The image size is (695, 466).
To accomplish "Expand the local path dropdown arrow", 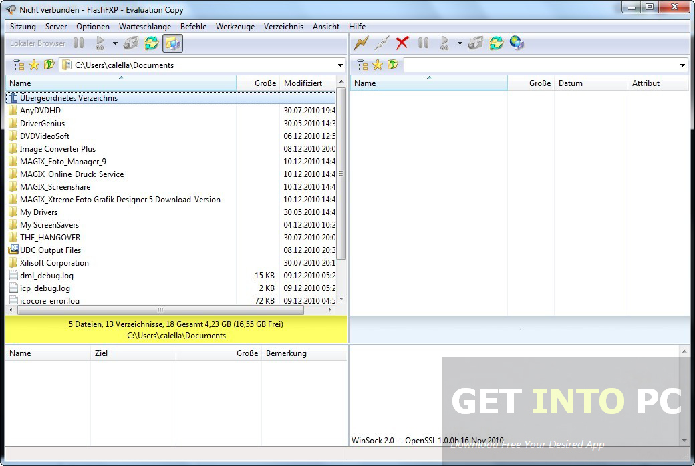I will pos(340,65).
